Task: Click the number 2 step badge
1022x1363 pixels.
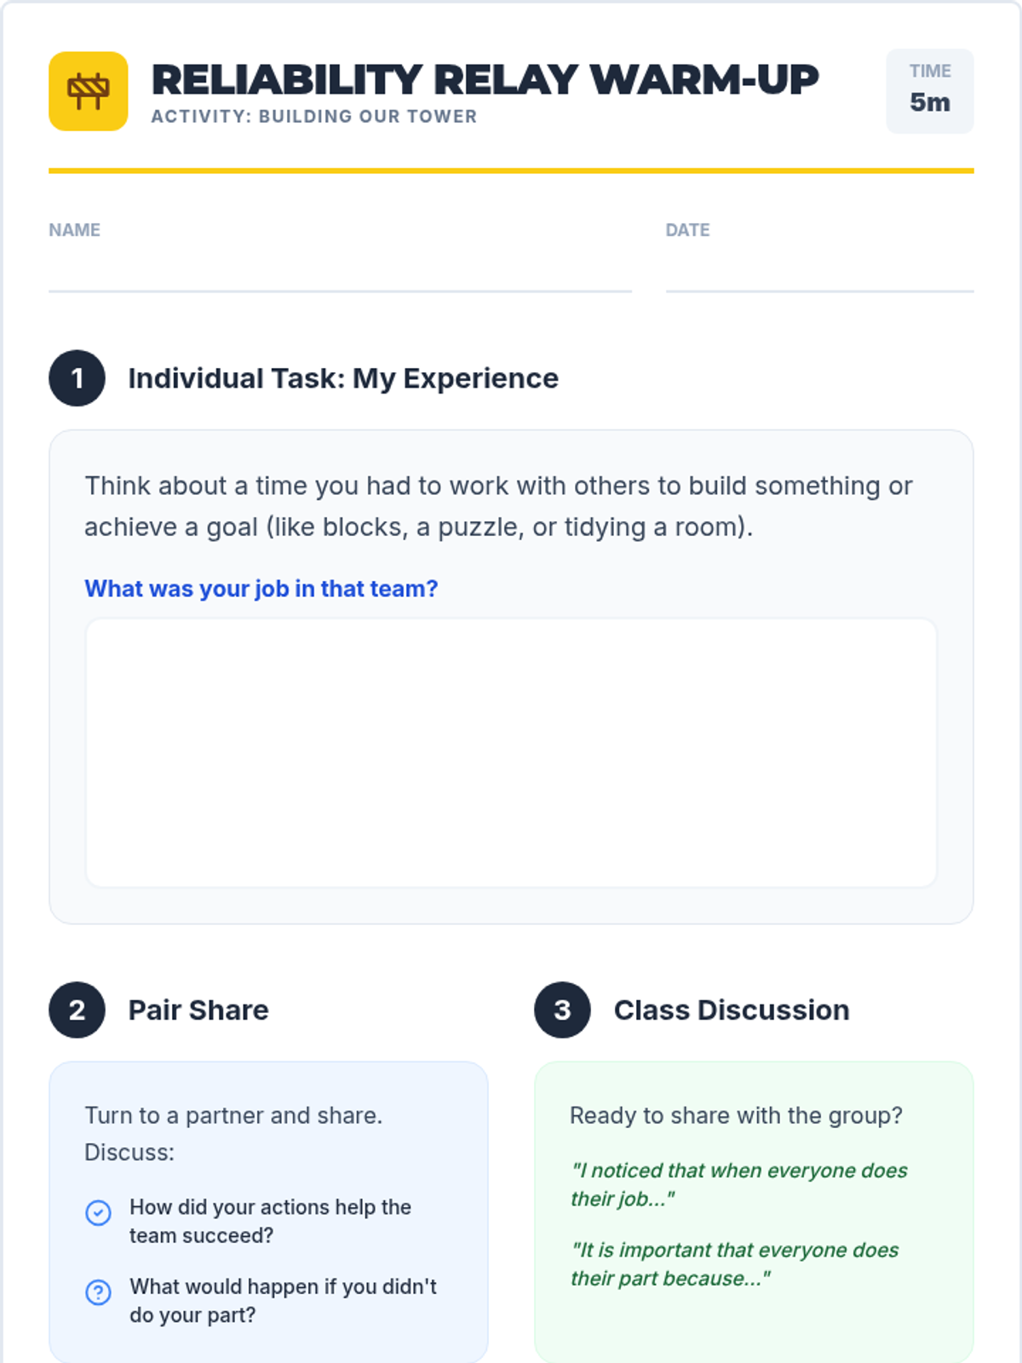Action: 77,1010
